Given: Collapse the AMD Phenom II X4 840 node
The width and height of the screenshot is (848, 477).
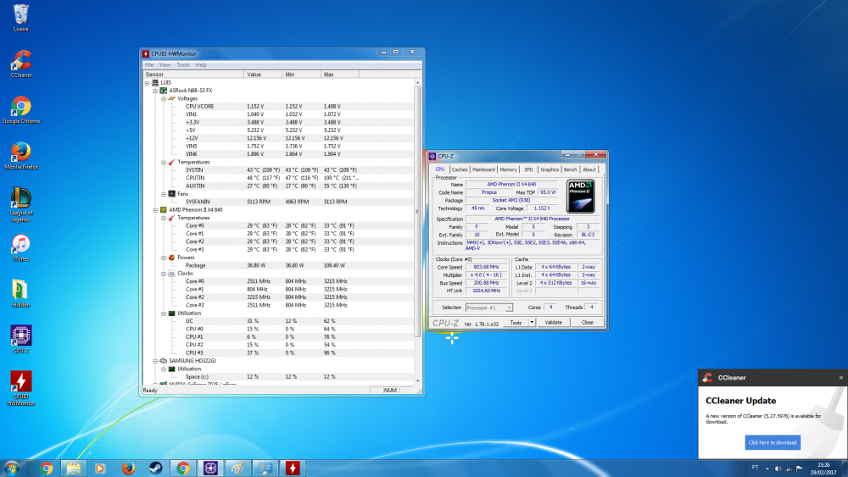Looking at the screenshot, I should (155, 209).
